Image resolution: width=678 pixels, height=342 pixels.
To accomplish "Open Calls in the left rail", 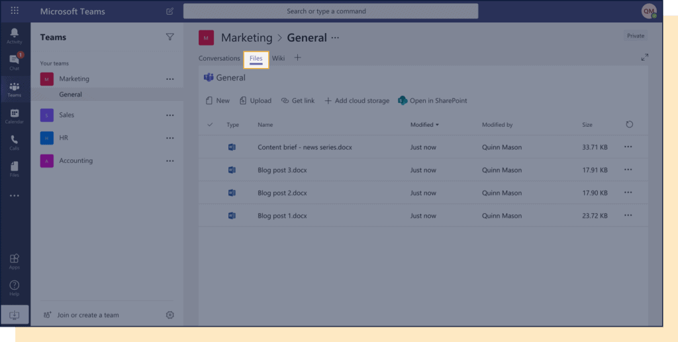I will coord(15,143).
